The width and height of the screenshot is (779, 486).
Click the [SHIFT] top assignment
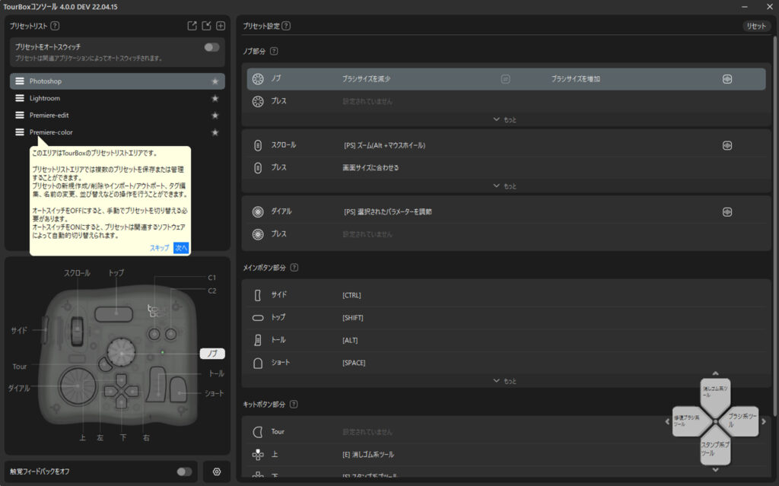click(353, 318)
